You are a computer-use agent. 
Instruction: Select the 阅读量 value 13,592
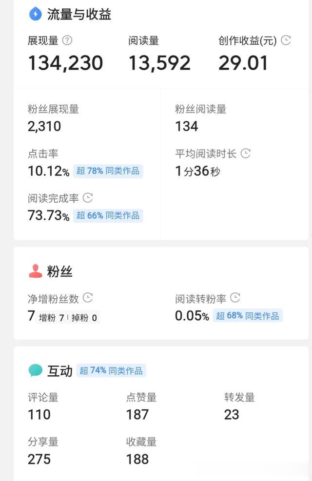159,63
